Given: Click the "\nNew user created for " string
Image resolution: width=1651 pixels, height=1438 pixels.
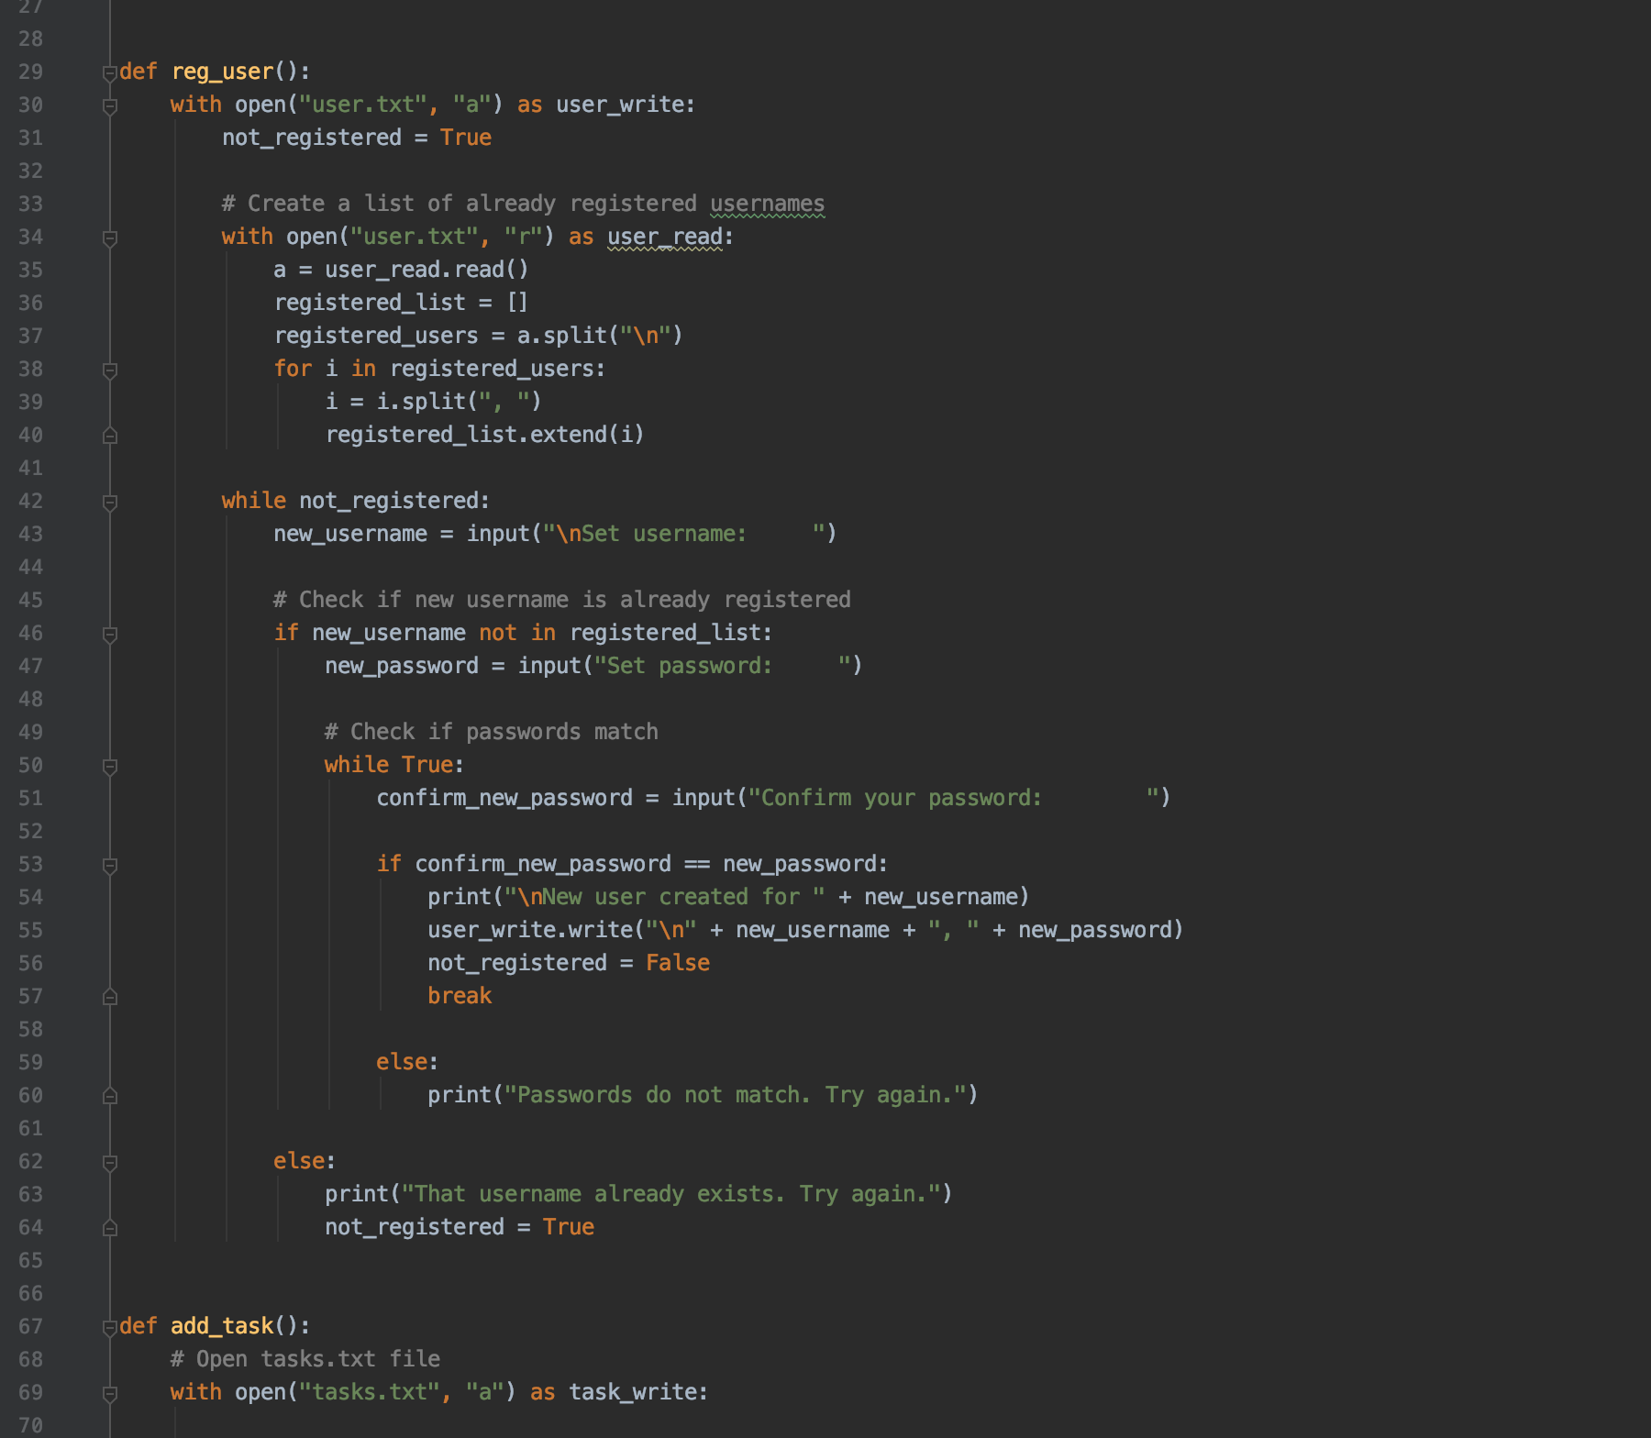Looking at the screenshot, I should point(664,897).
